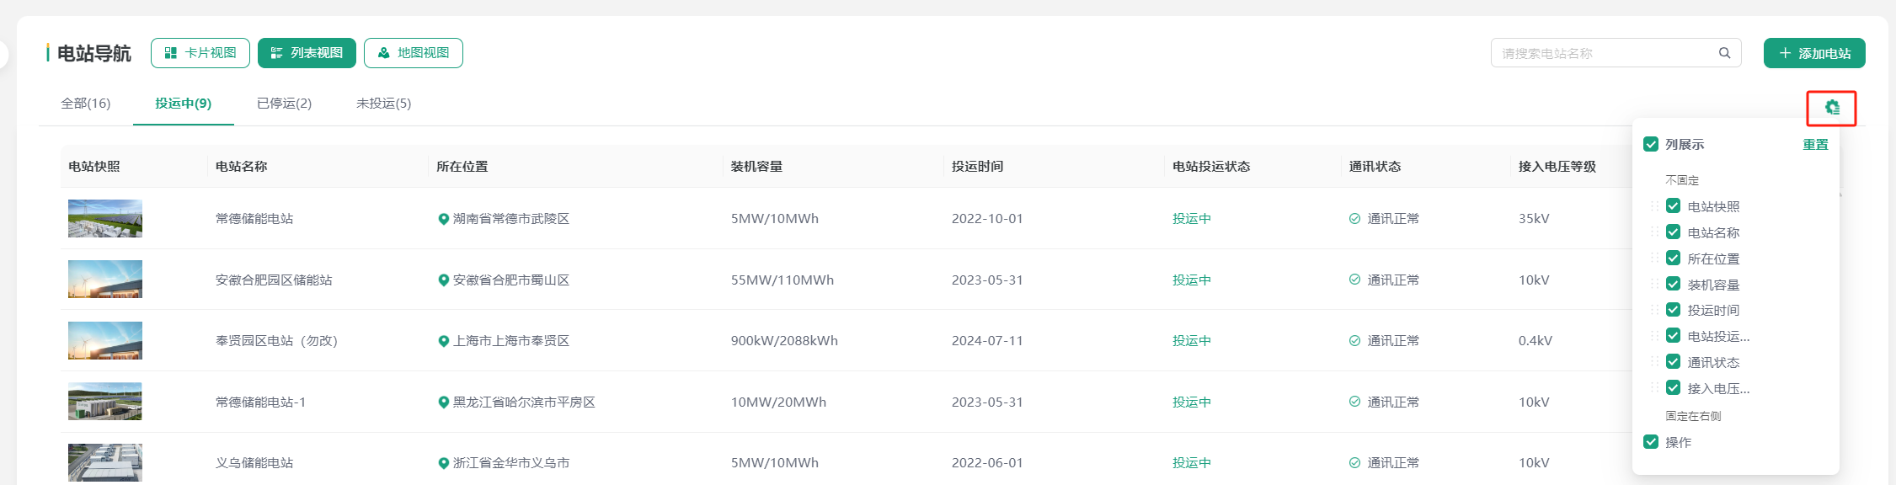
Task: Click the 添加电站 button
Action: point(1813,53)
